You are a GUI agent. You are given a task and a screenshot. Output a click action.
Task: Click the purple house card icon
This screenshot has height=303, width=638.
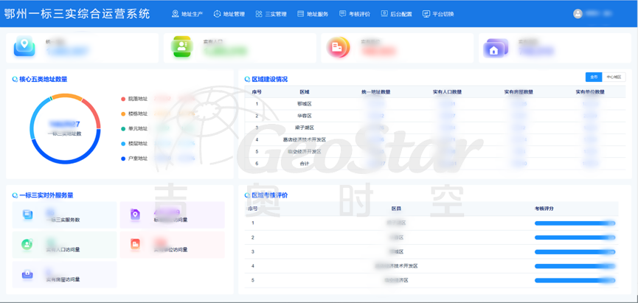pos(495,48)
